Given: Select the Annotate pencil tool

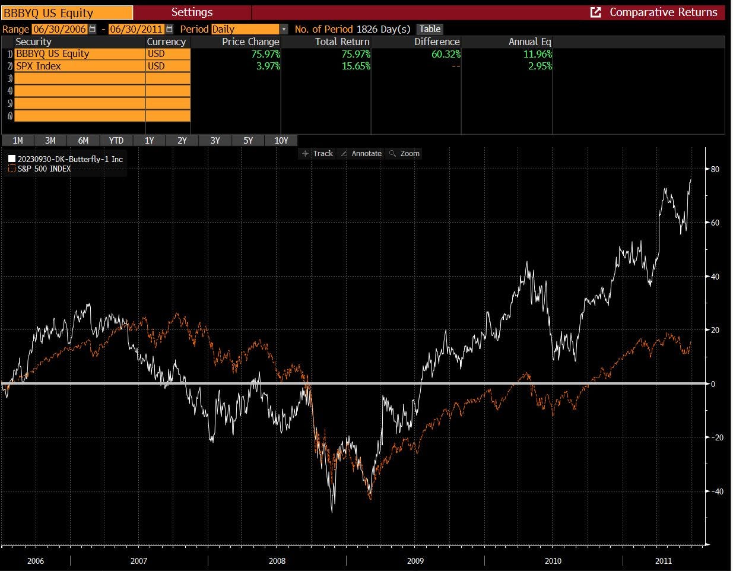Looking at the screenshot, I should (360, 153).
